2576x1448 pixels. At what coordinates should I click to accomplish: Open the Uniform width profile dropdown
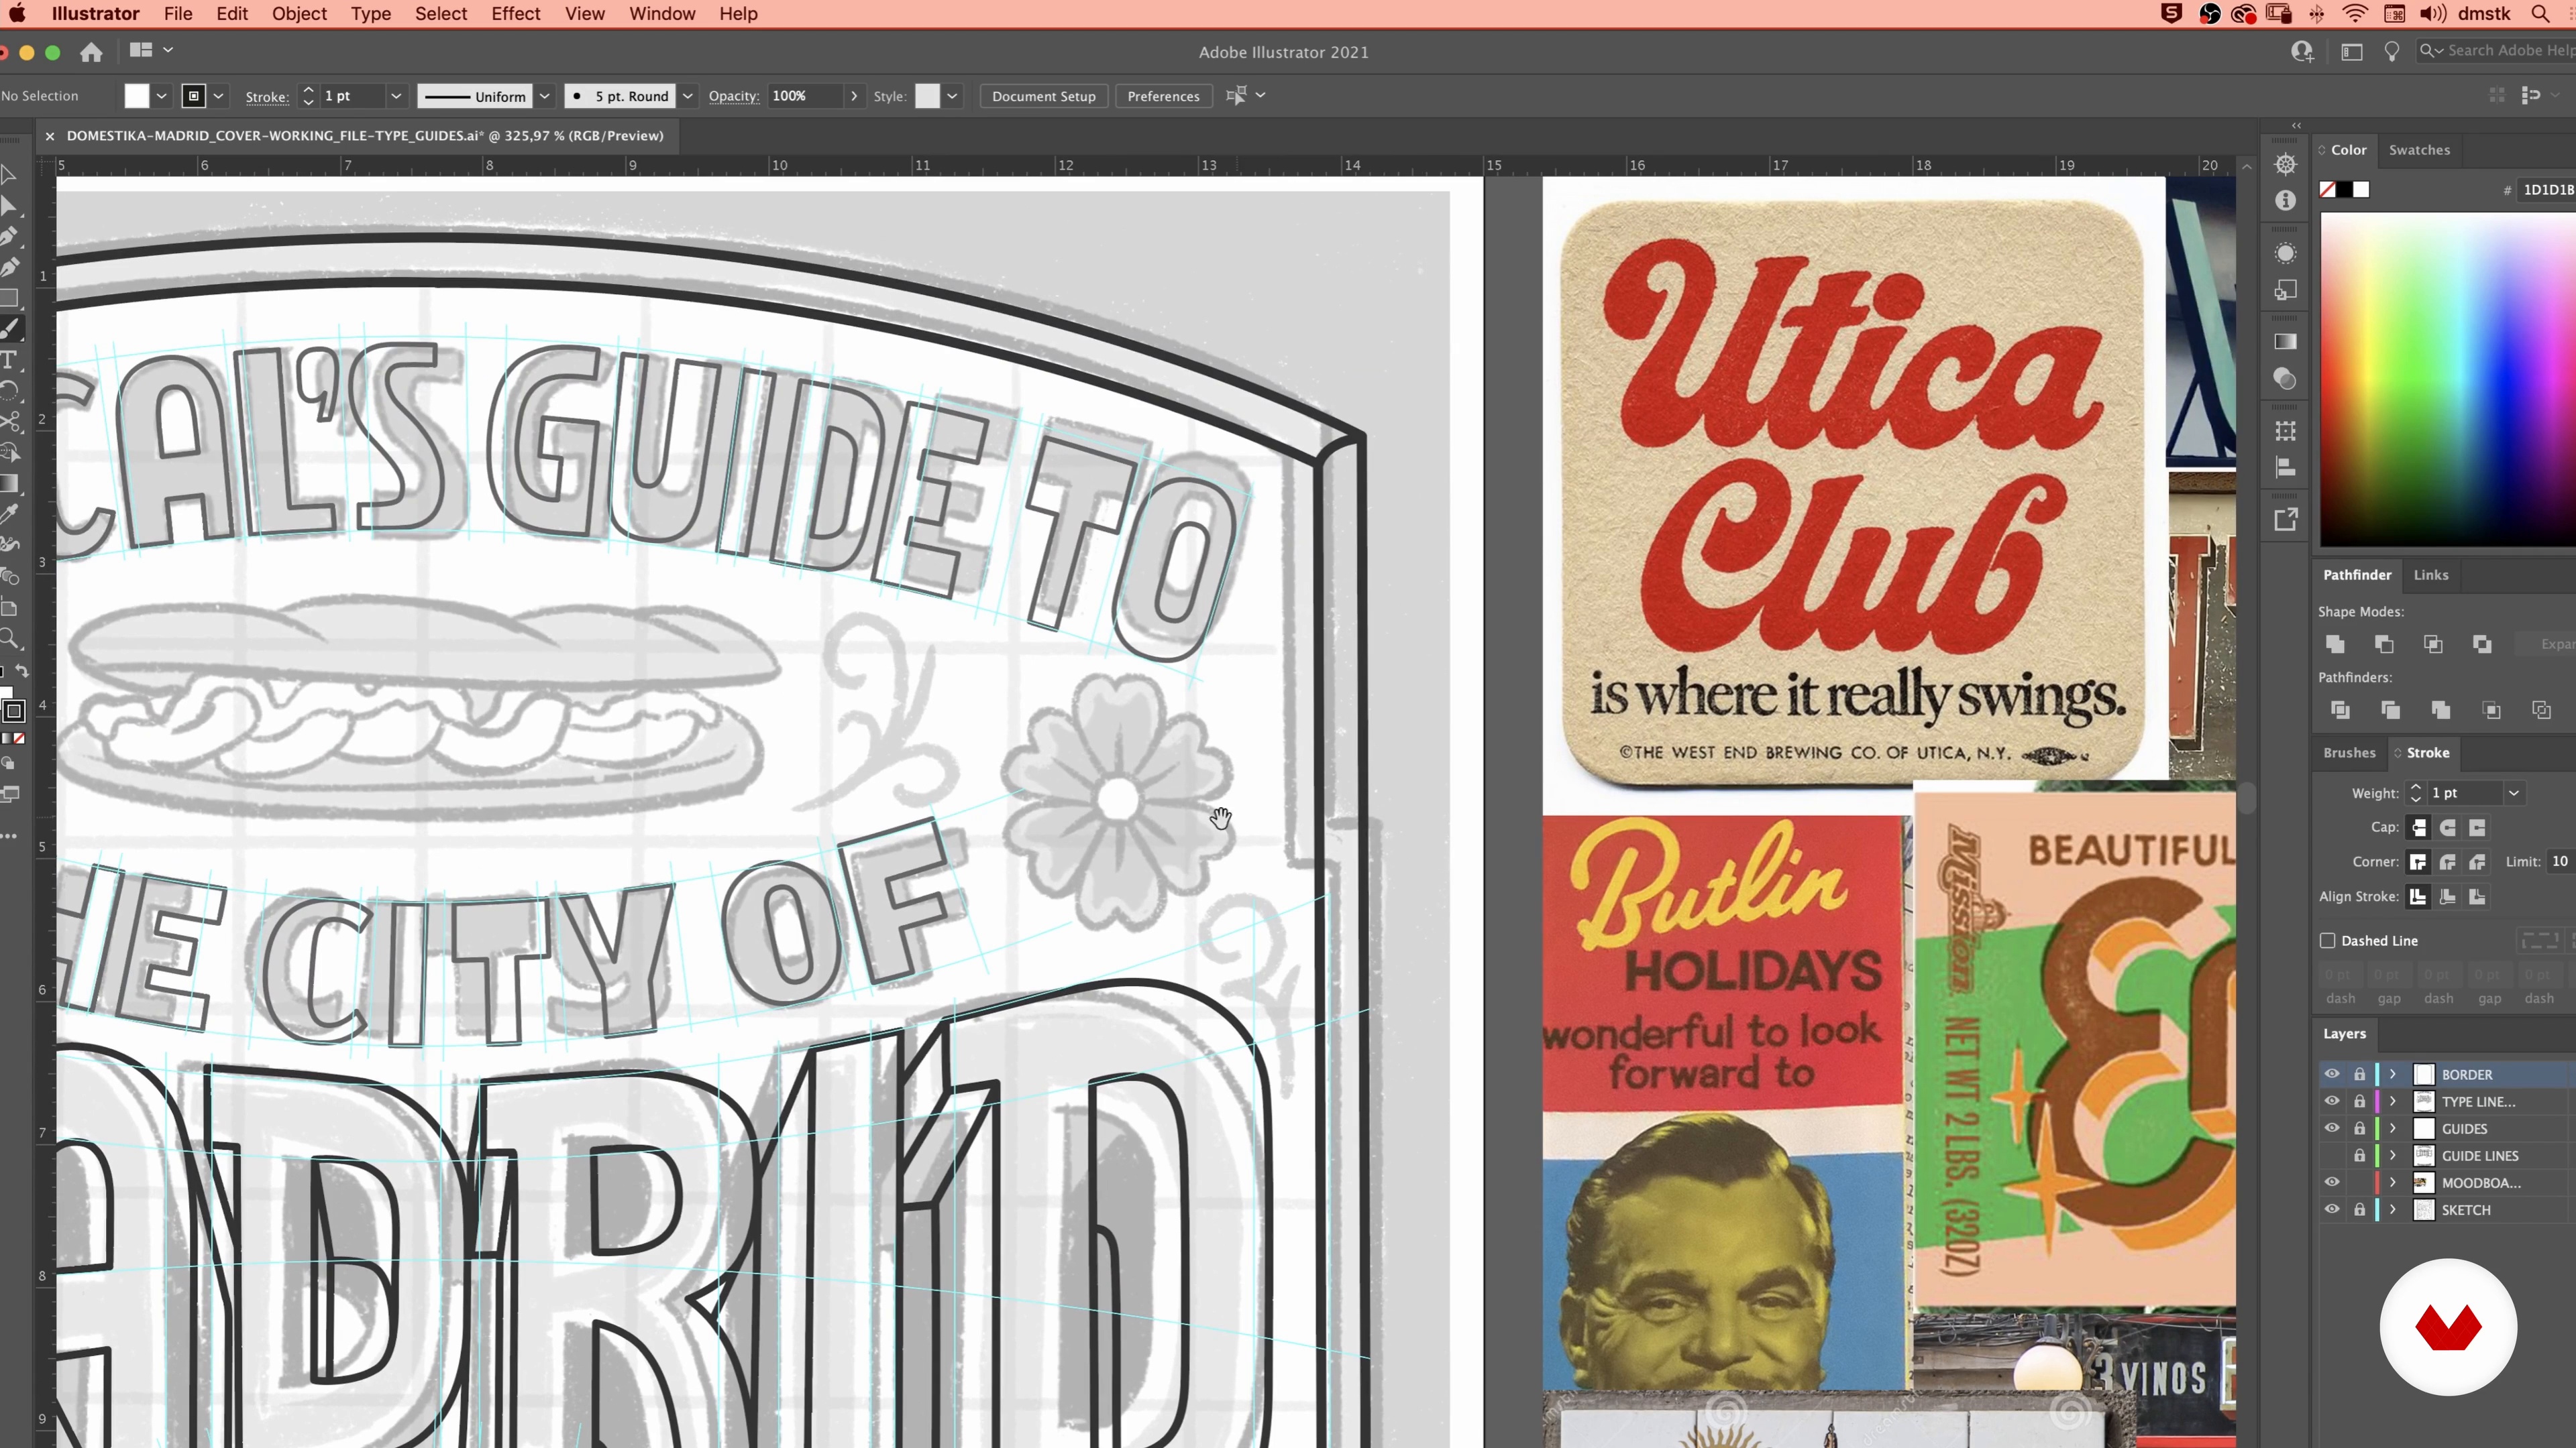(x=545, y=96)
